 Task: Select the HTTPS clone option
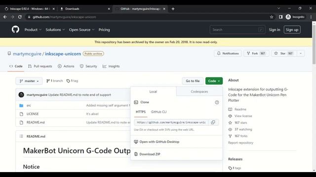[x=141, y=112]
